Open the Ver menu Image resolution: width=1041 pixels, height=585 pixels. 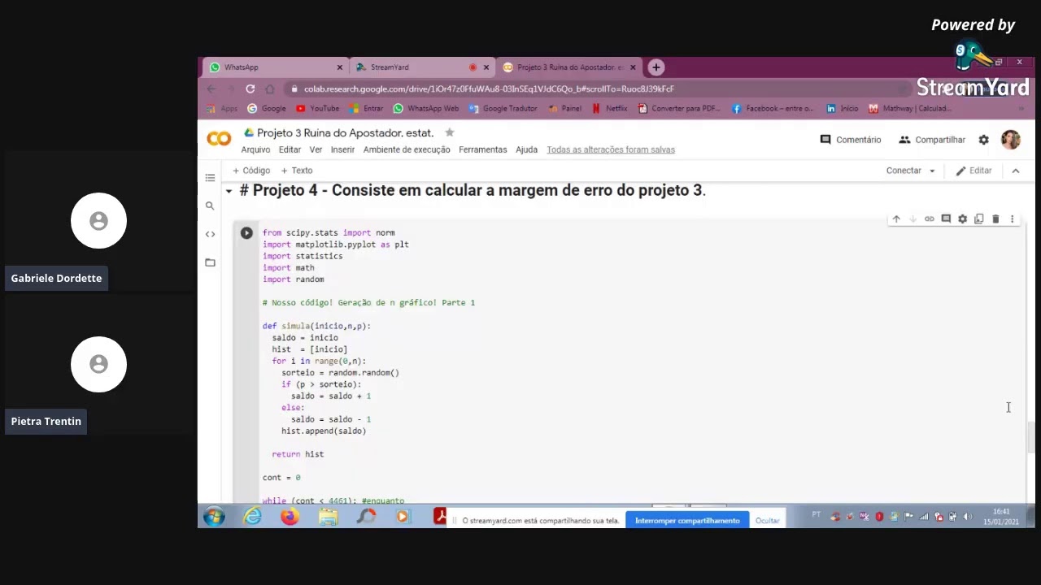point(316,149)
